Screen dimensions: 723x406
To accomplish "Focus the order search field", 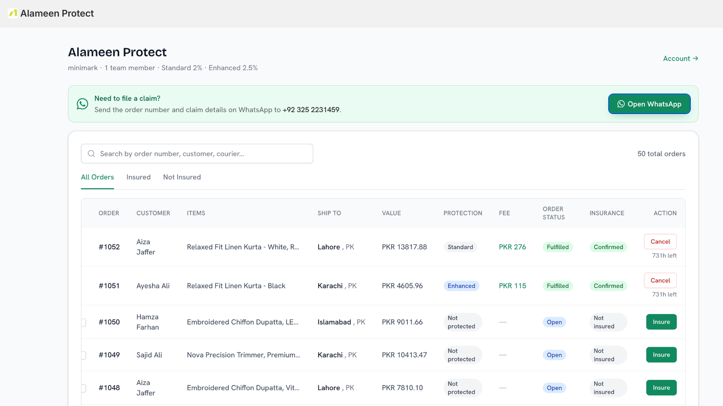I will (x=197, y=154).
